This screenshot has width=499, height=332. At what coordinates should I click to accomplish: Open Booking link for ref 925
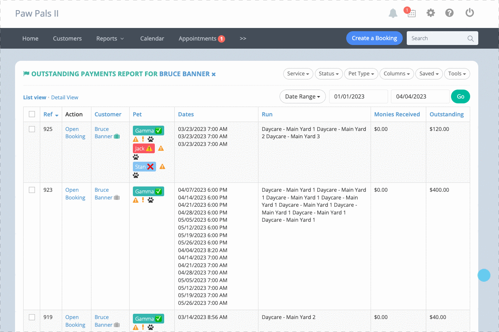(x=75, y=133)
